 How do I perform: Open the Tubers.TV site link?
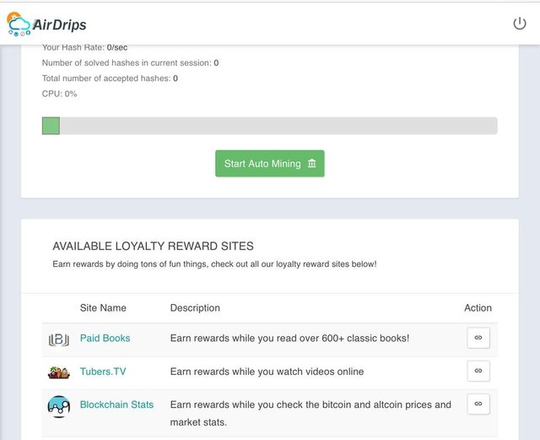(103, 372)
